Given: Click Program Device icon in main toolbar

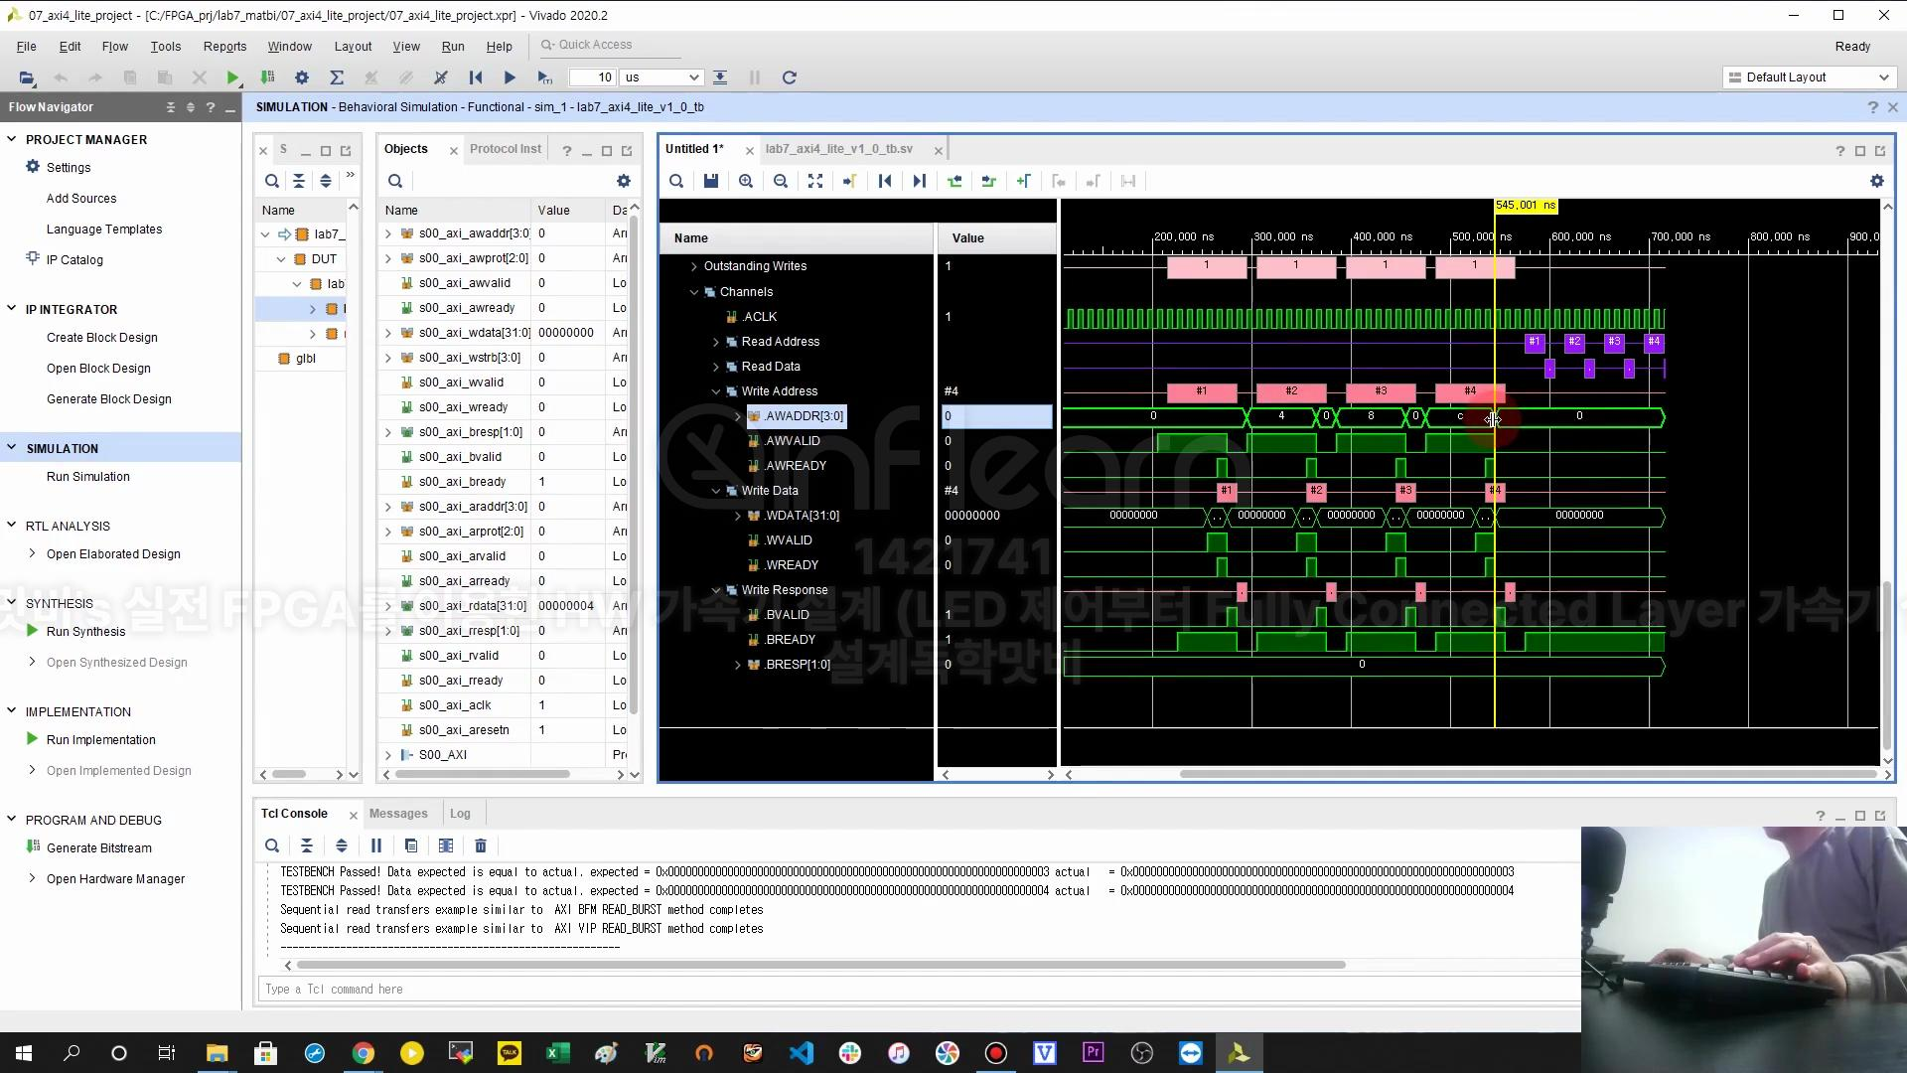Looking at the screenshot, I should [x=267, y=77].
